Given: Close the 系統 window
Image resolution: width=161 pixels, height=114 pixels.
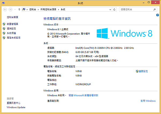Looking at the screenshot, I should 155,2.
